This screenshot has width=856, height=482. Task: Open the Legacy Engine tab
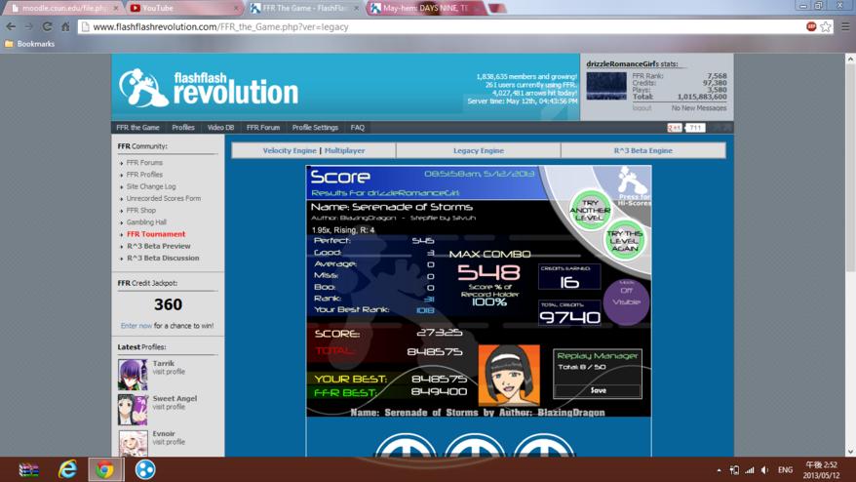(479, 151)
